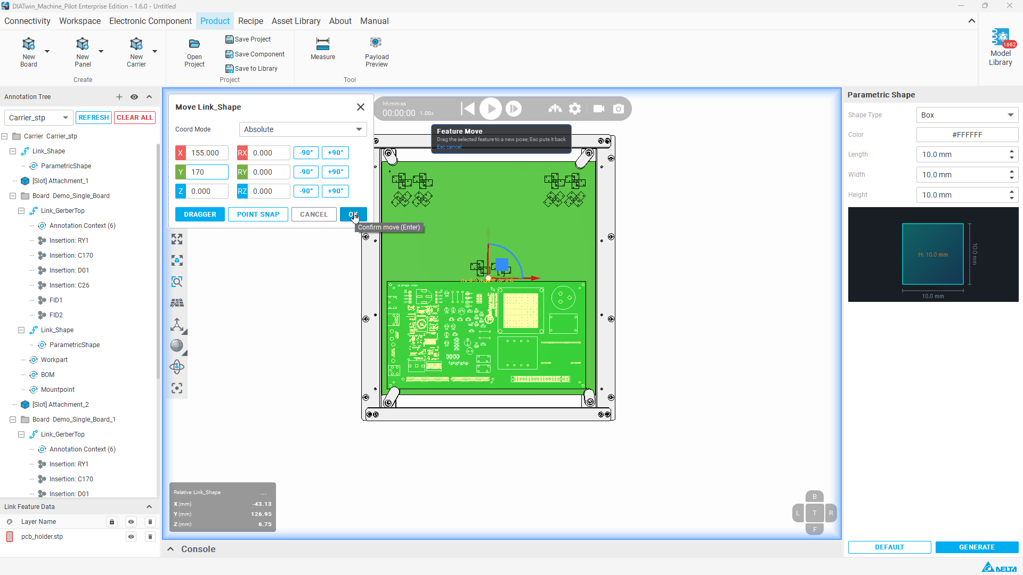This screenshot has height=575, width=1023.
Task: Click the CANCEL button in Move dialog
Action: tap(314, 215)
